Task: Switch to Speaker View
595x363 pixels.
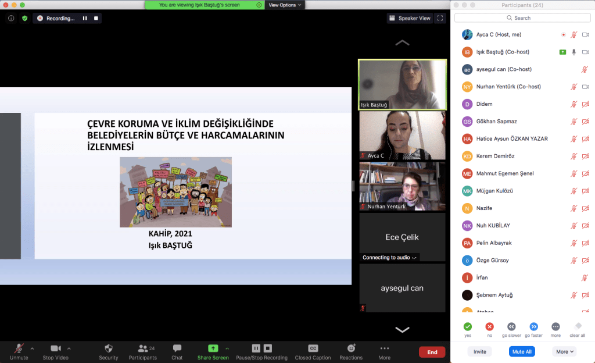Action: pyautogui.click(x=410, y=18)
